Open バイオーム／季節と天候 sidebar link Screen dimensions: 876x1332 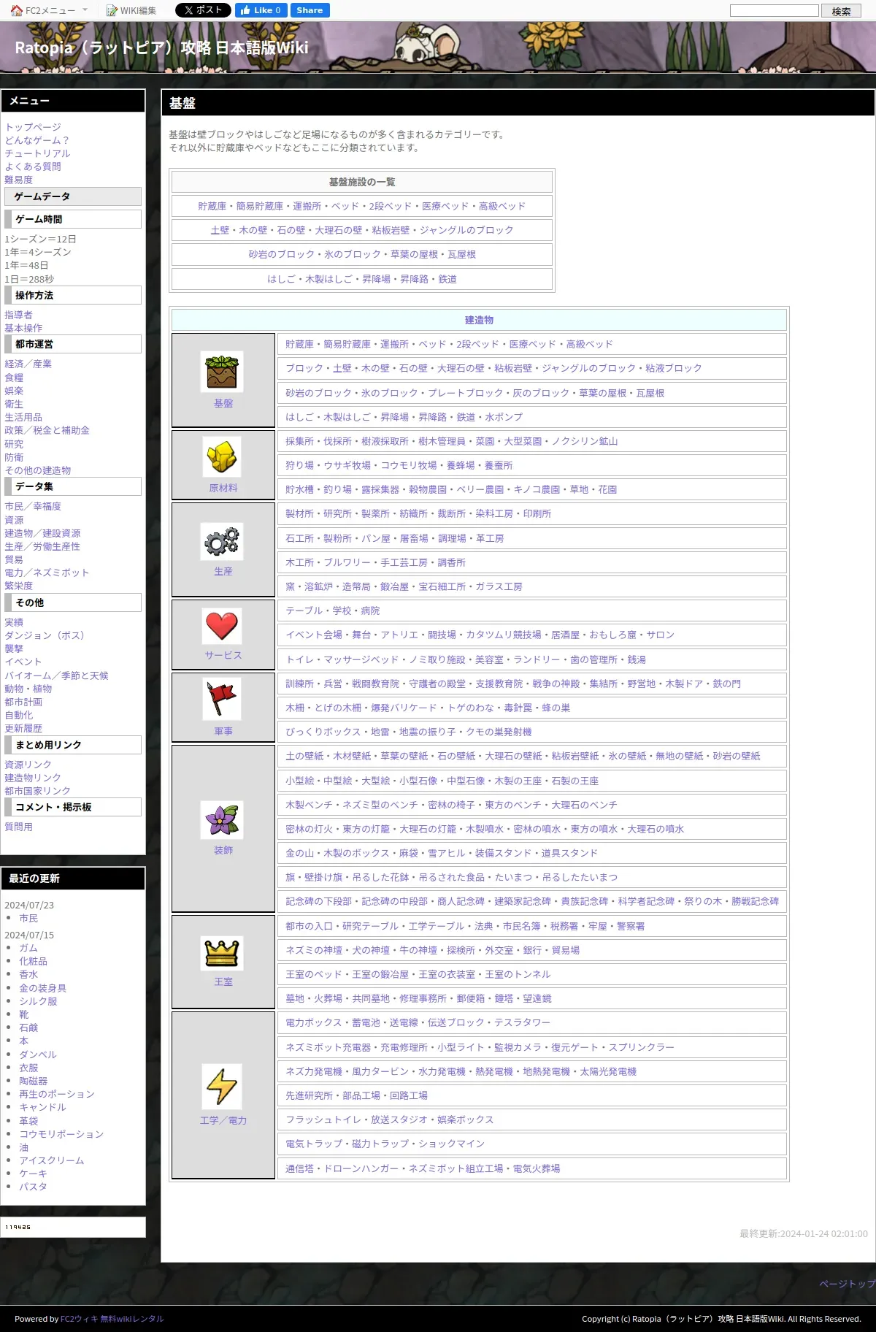click(56, 675)
